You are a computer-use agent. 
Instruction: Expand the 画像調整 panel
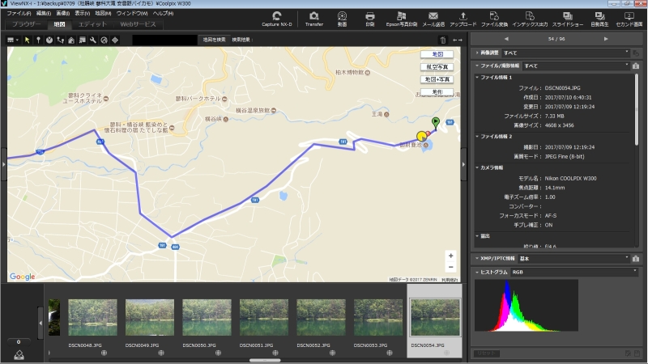pyautogui.click(x=477, y=53)
